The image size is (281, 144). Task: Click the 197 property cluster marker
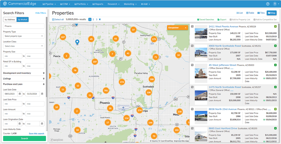click(95, 62)
